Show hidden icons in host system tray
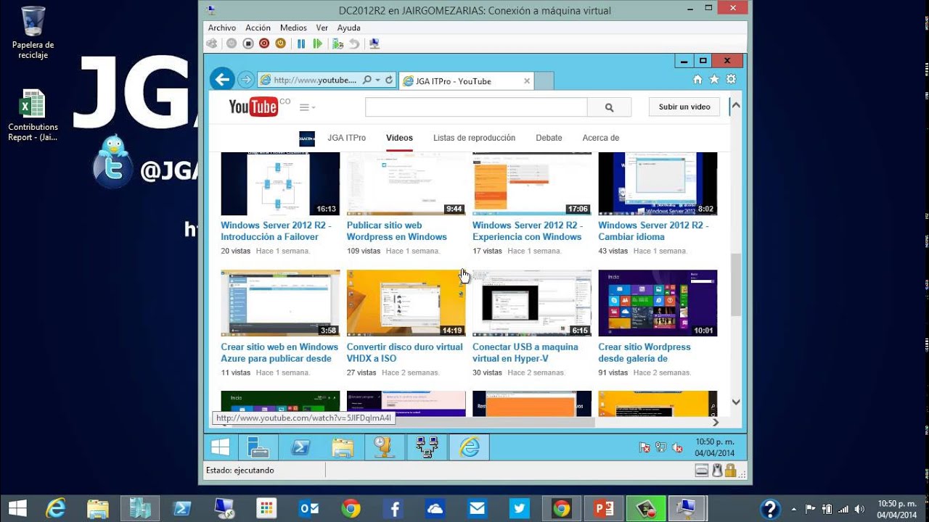This screenshot has width=929, height=522. (793, 508)
